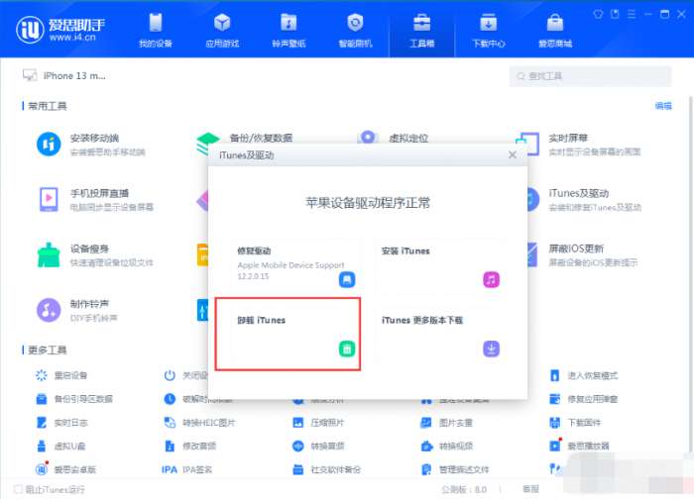Screen dimensions: 694x499
Task: Open the 铃声壁纸 ringtones and wallpapers tab
Action: pyautogui.click(x=289, y=31)
